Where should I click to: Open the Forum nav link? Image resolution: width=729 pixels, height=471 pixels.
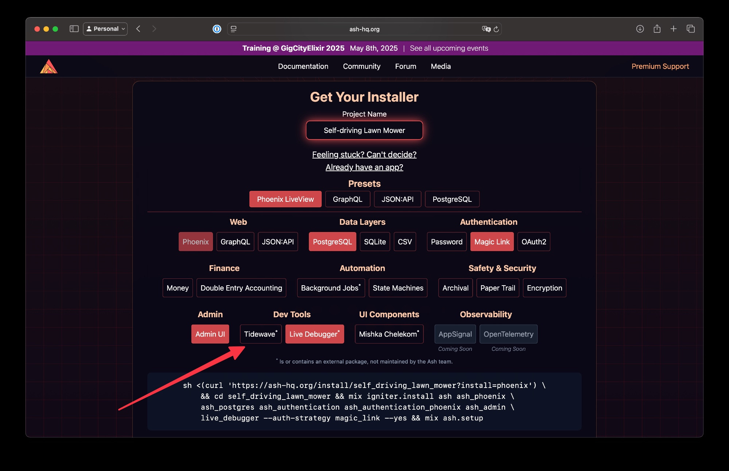point(406,66)
